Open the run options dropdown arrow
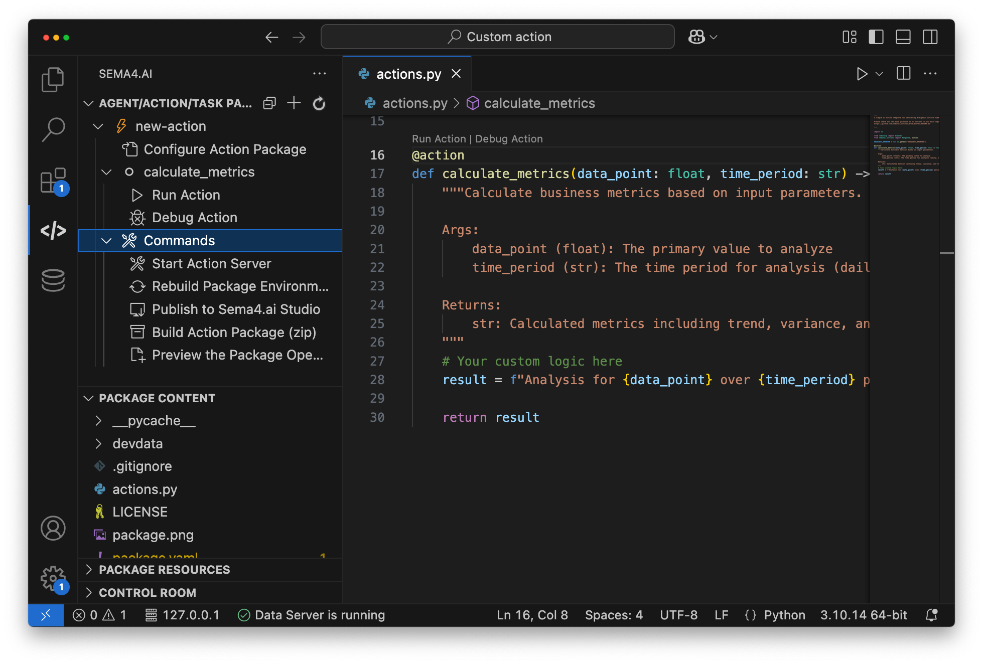Screen dimensions: 983x664 tap(879, 74)
